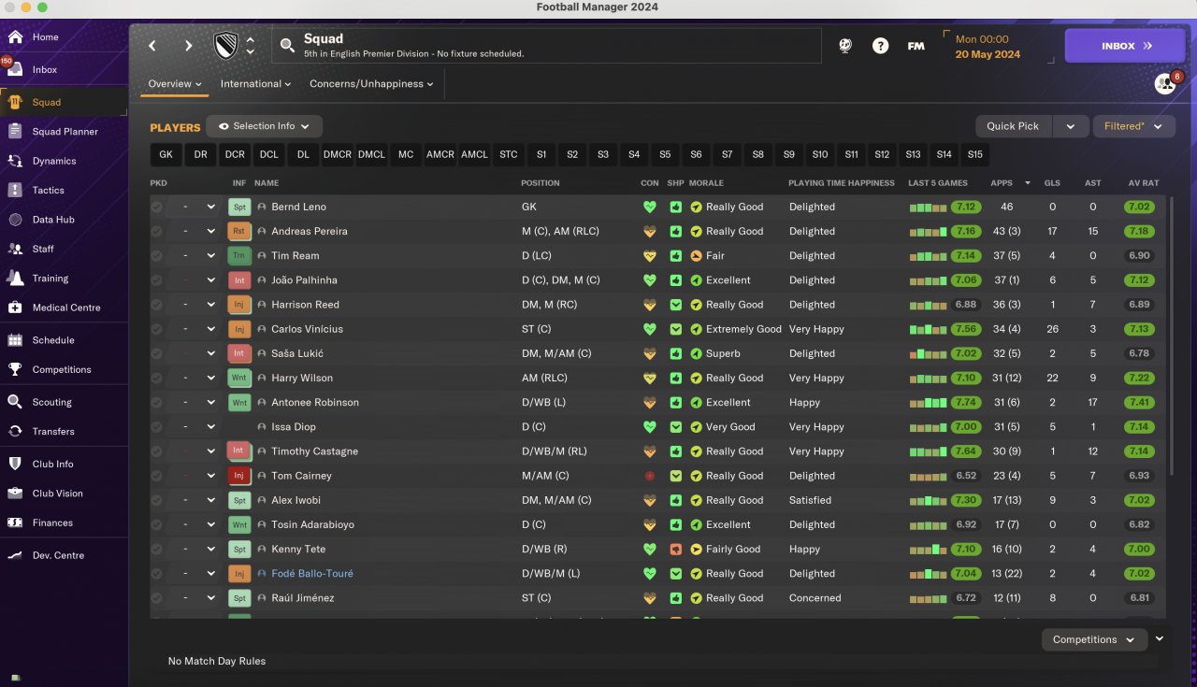Click the Quick Pick button

1013,126
